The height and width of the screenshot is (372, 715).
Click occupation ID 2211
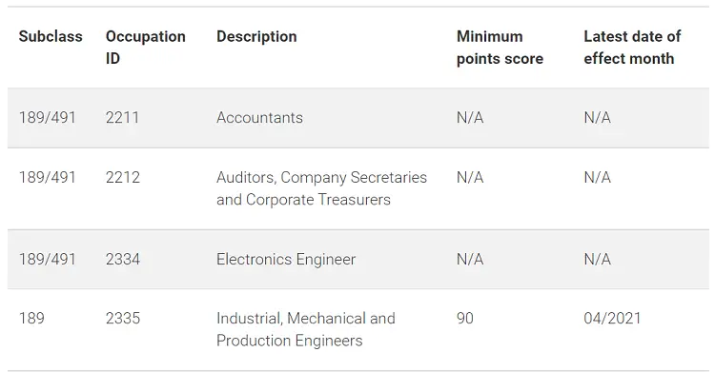(122, 117)
